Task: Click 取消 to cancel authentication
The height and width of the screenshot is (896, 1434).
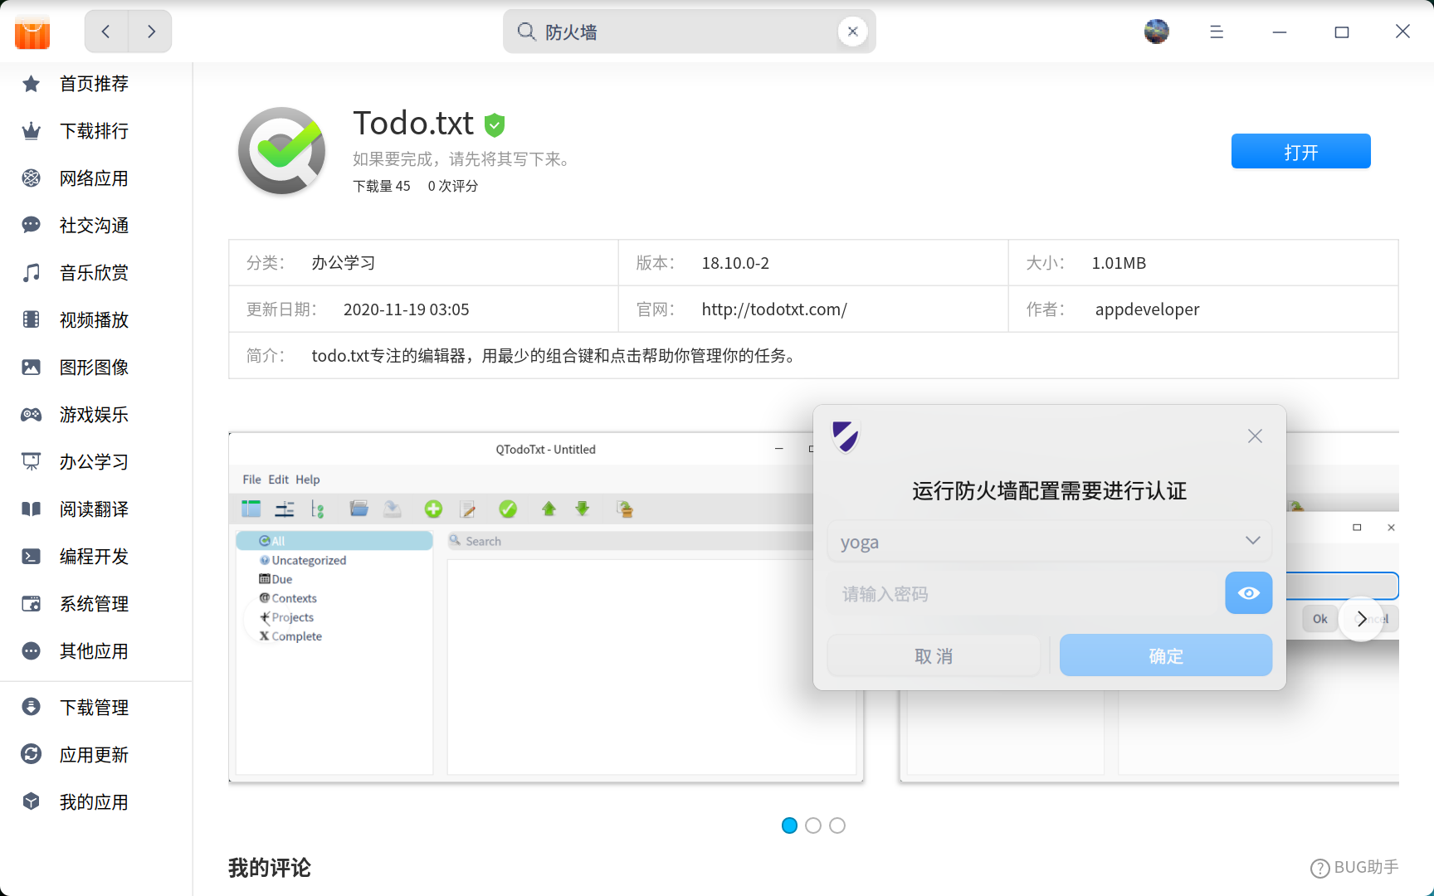Action: point(934,655)
